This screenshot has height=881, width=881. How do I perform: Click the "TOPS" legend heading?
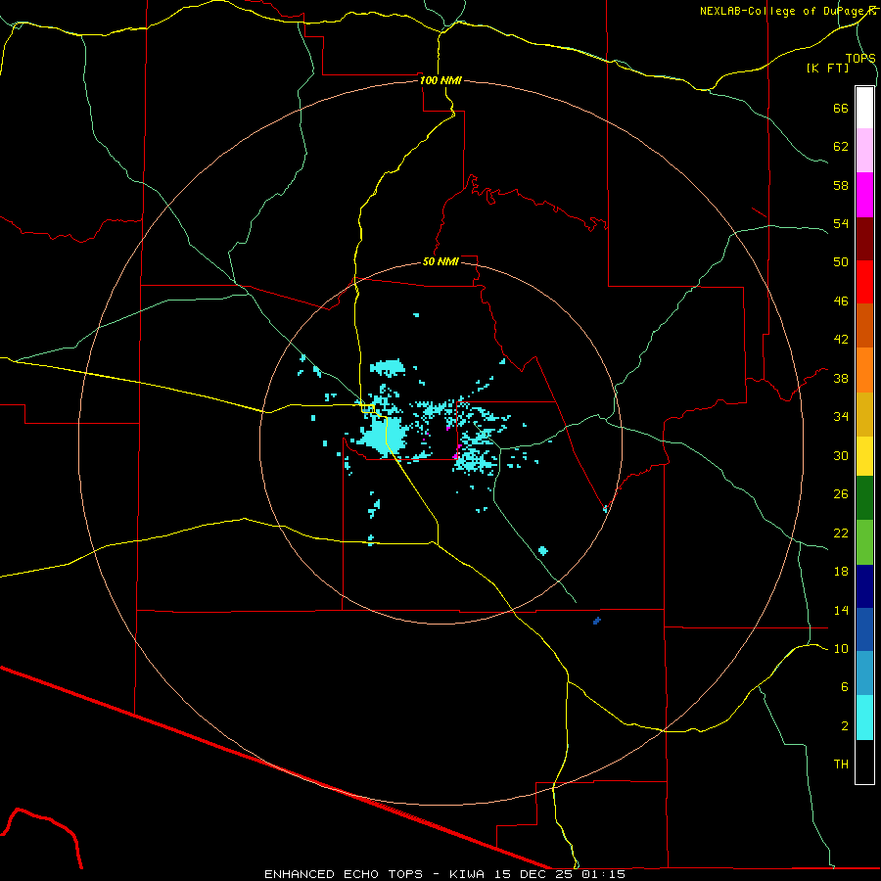(x=860, y=58)
